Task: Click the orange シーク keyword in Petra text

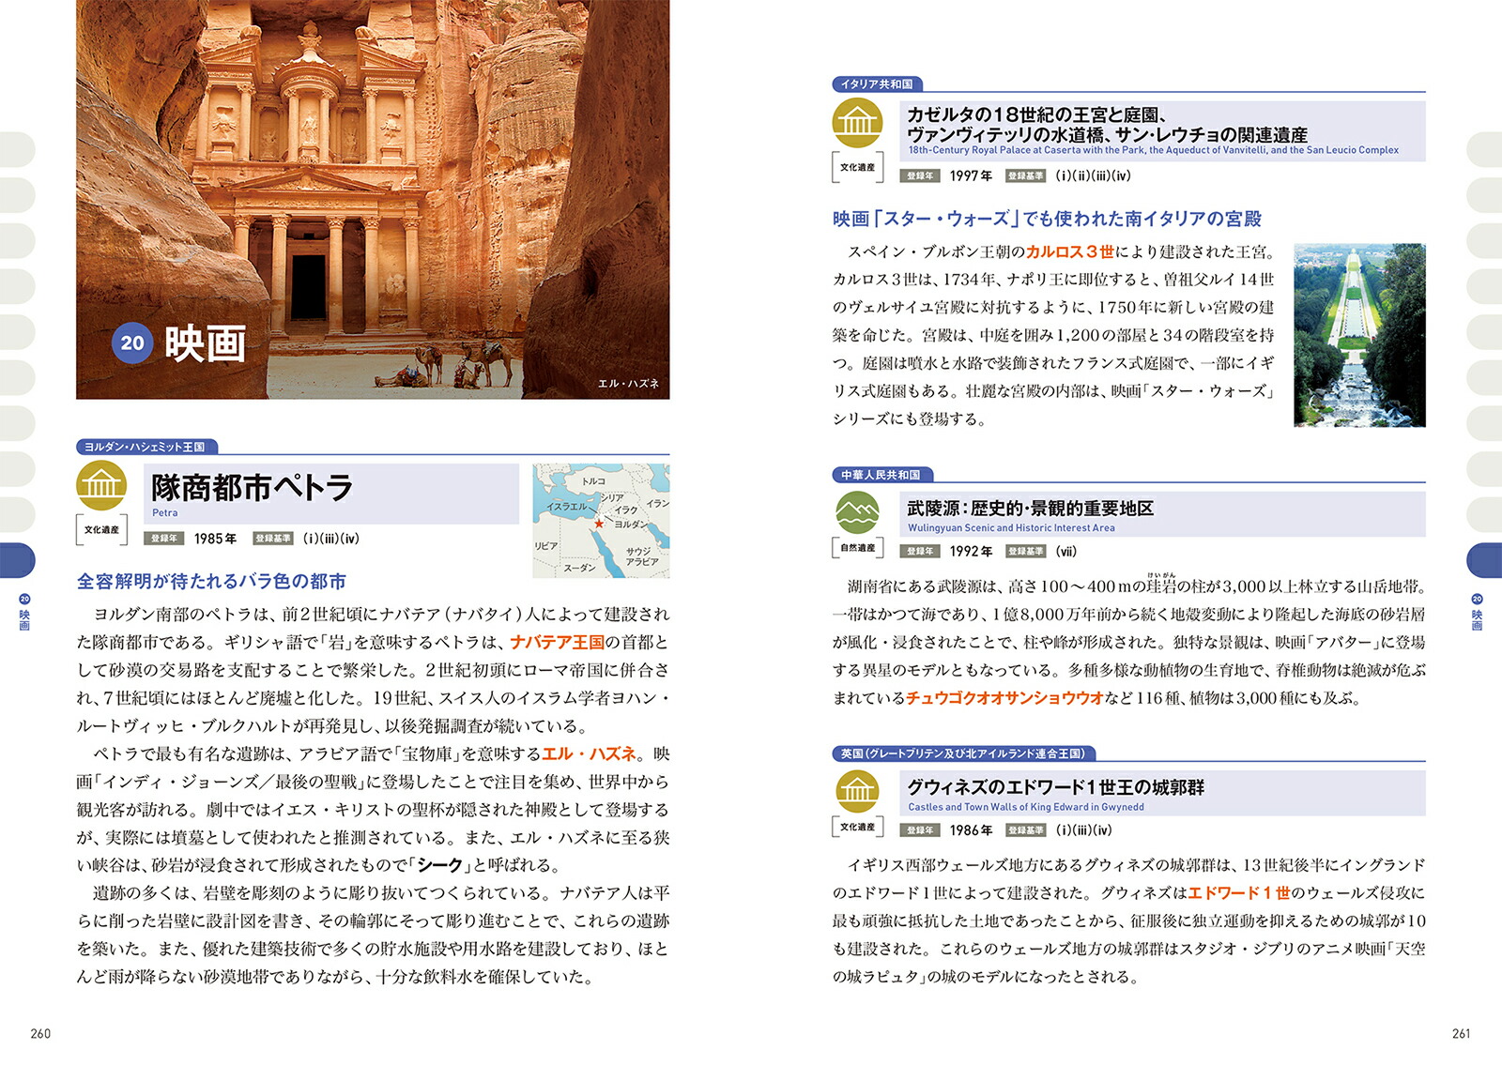Action: [440, 865]
